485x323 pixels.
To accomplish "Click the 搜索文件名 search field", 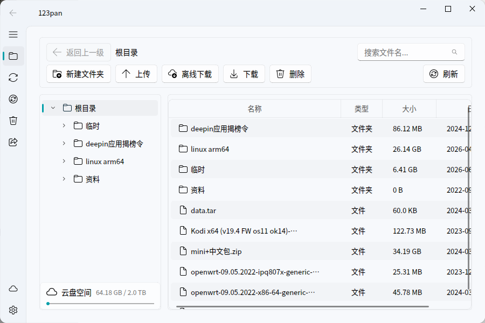I will click(411, 52).
